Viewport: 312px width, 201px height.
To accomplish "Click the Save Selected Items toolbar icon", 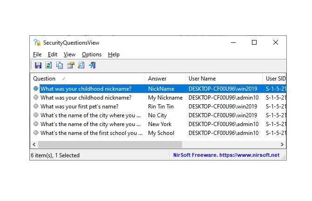I will tap(38, 66).
